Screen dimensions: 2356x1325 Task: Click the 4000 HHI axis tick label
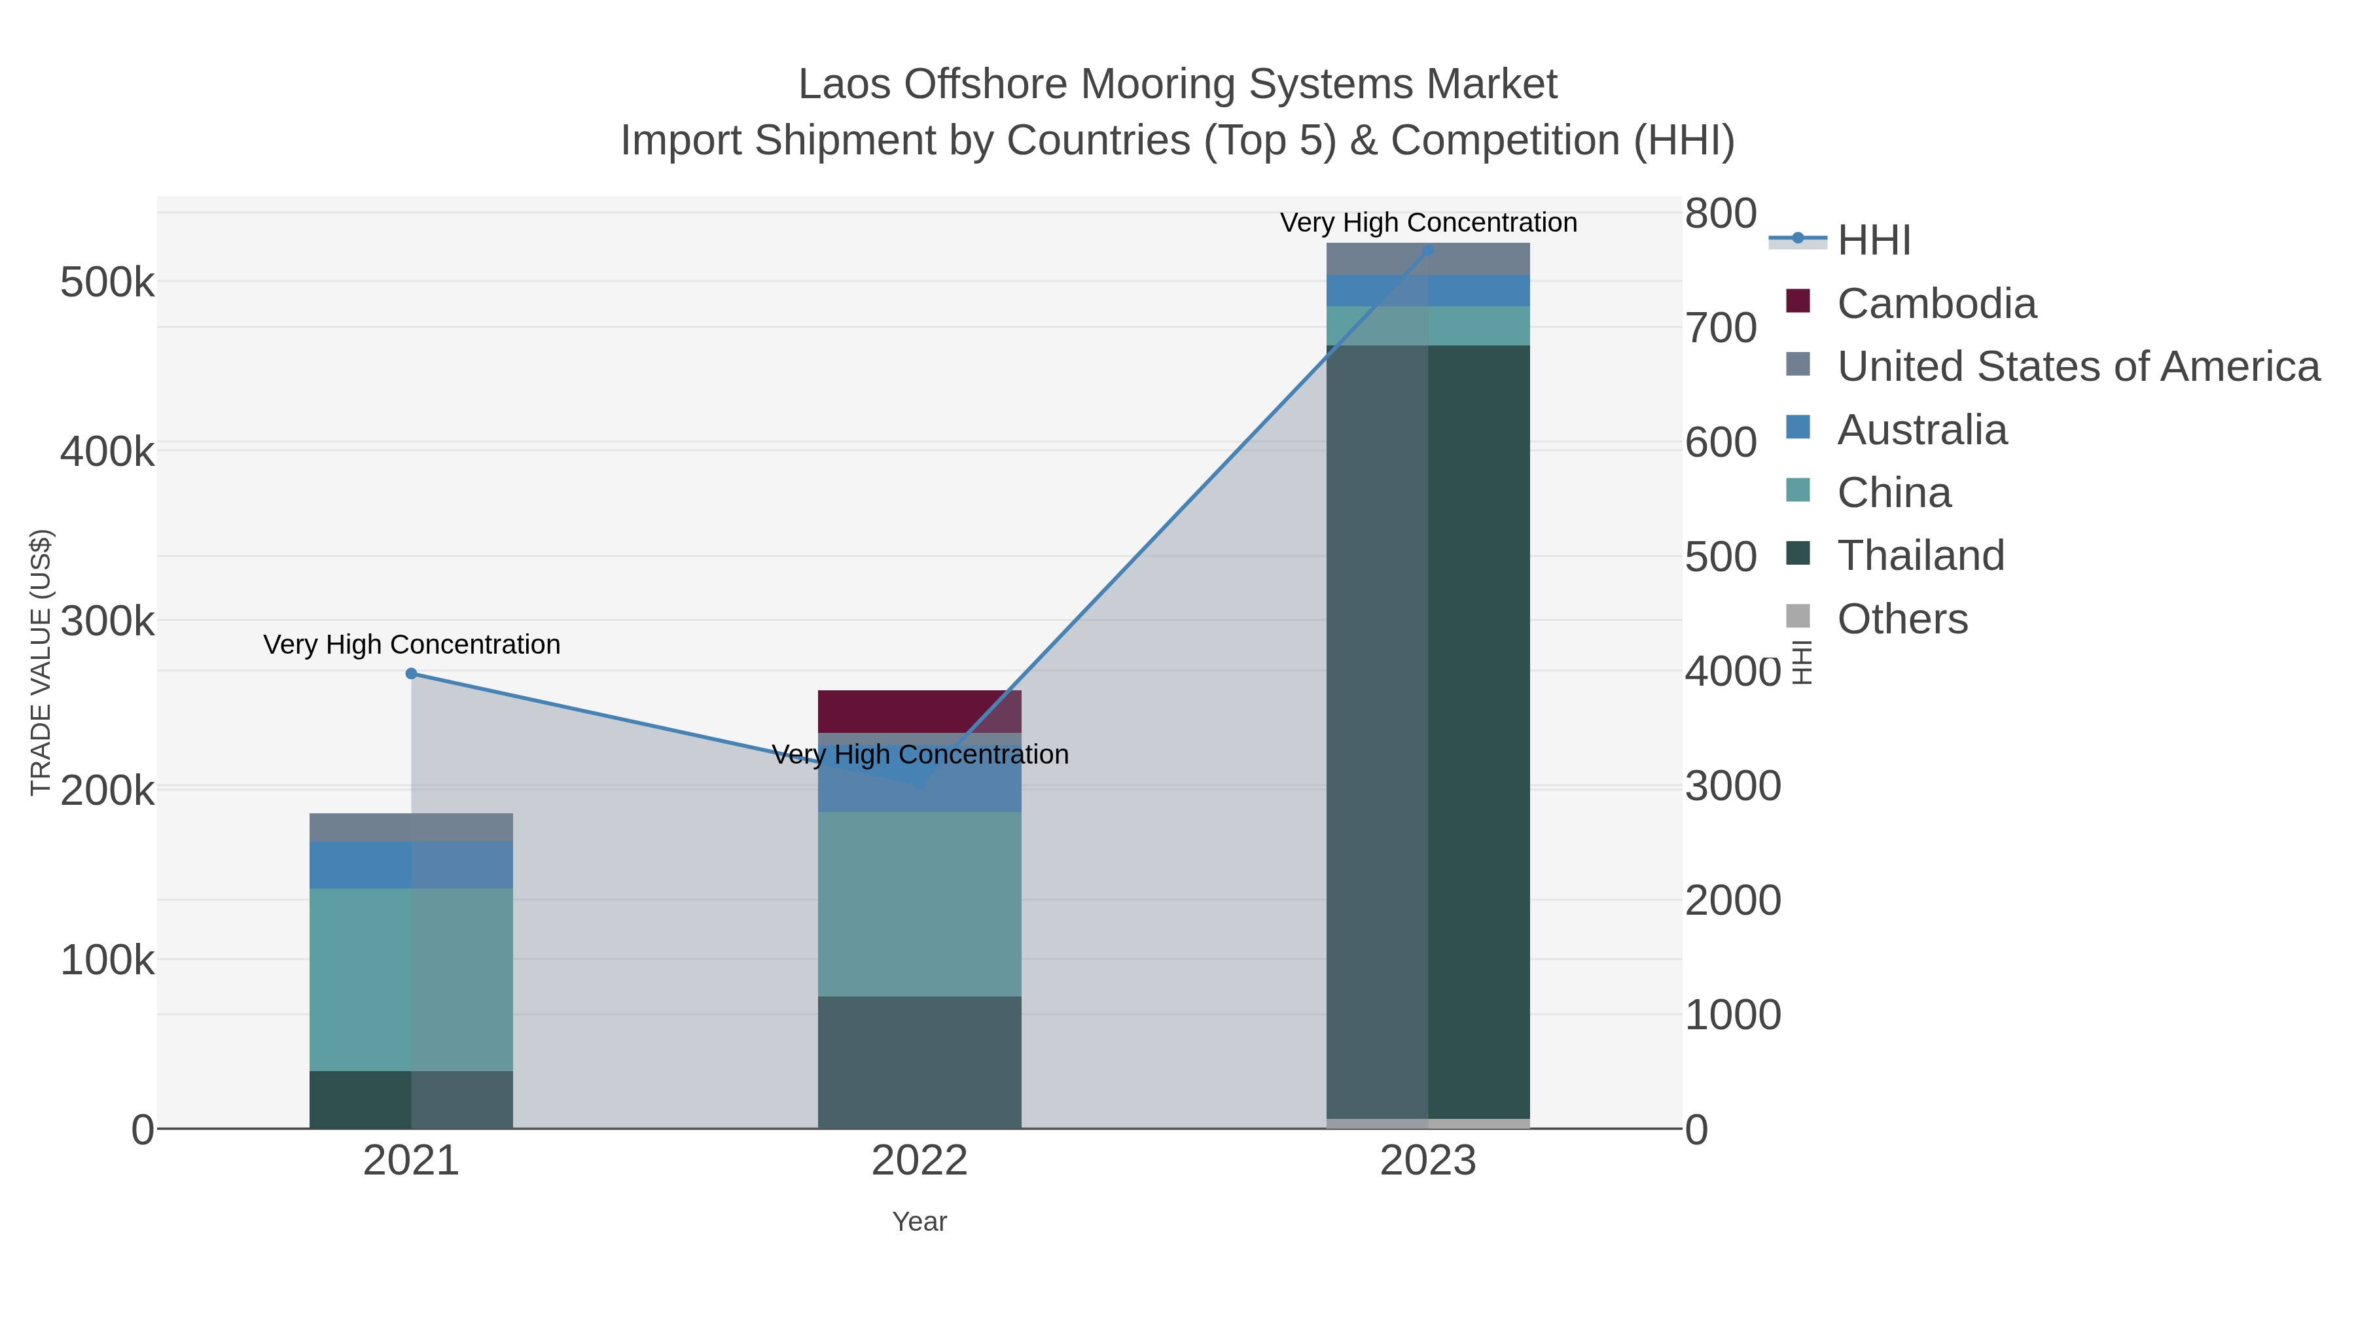click(x=1733, y=671)
